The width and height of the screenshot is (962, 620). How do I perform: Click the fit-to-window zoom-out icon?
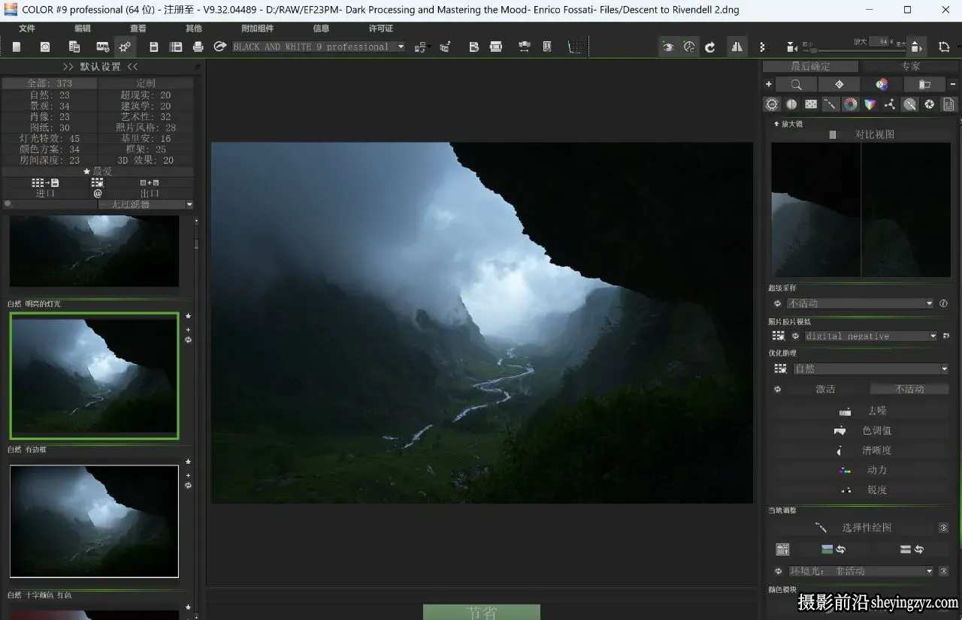(791, 47)
